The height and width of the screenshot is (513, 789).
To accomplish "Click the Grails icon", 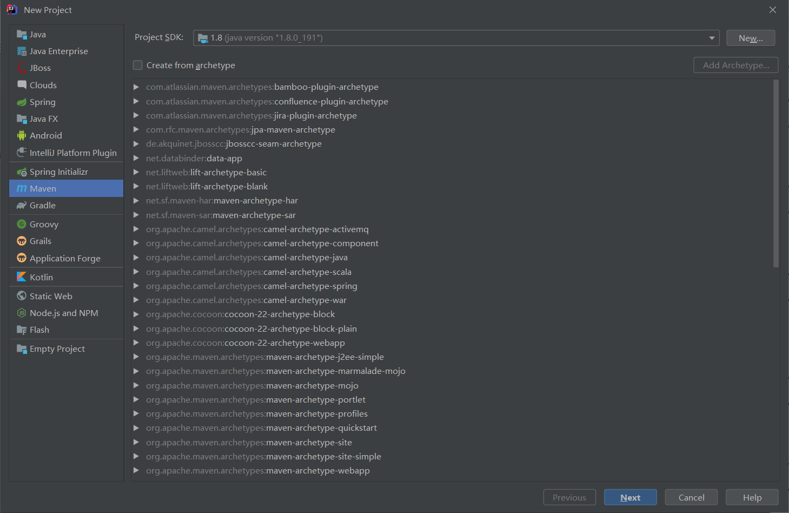I will (22, 241).
